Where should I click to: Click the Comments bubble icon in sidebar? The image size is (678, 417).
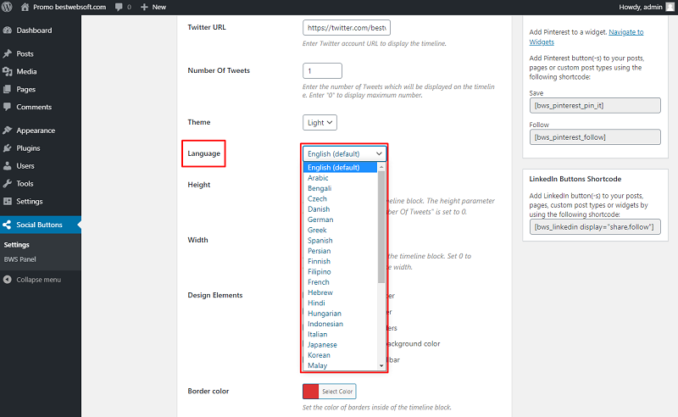(8, 107)
